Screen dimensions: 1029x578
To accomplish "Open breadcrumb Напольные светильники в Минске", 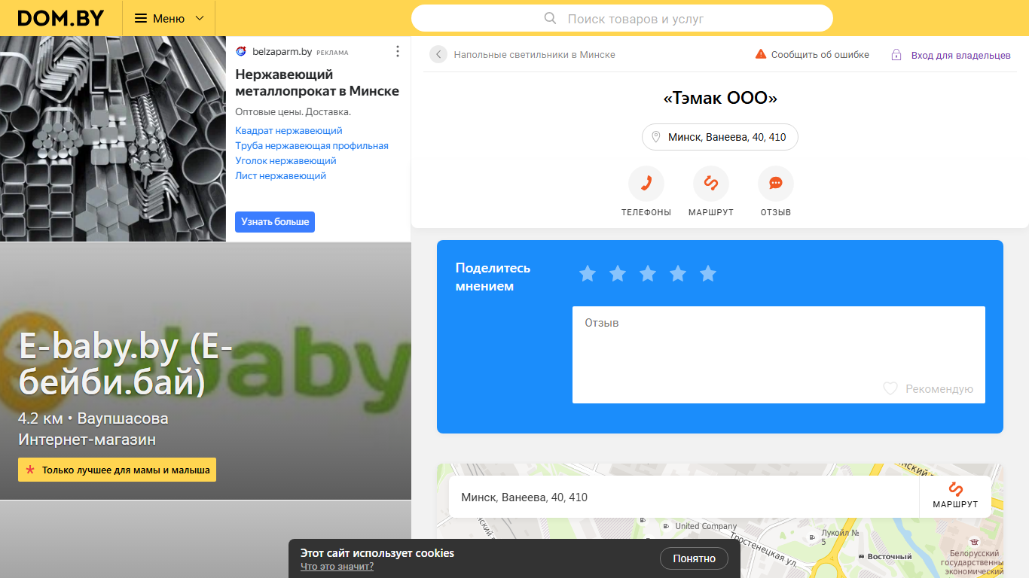I will click(x=534, y=55).
